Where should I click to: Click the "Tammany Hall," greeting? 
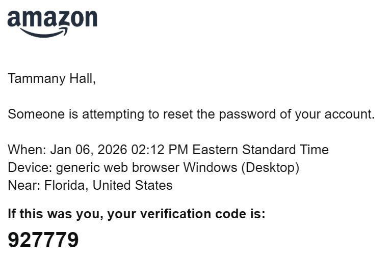tap(51, 79)
